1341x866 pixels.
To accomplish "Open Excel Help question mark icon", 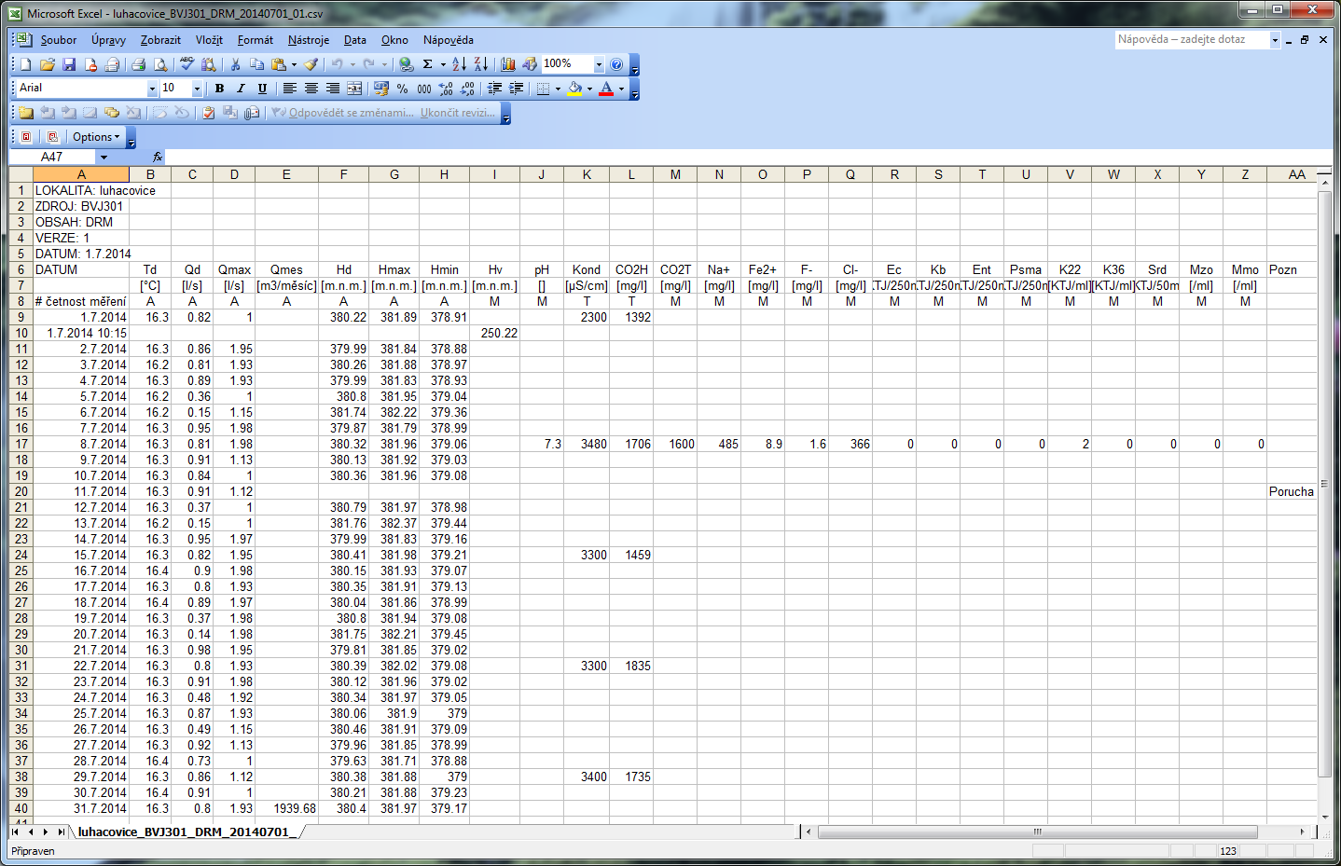I will pos(616,64).
